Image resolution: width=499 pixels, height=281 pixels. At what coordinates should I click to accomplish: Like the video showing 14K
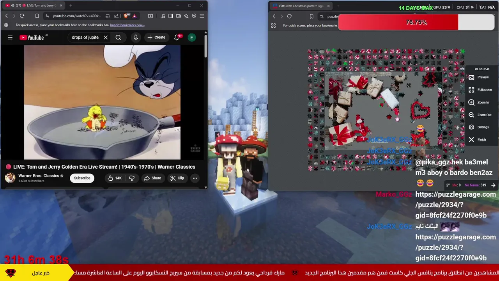[x=115, y=178]
